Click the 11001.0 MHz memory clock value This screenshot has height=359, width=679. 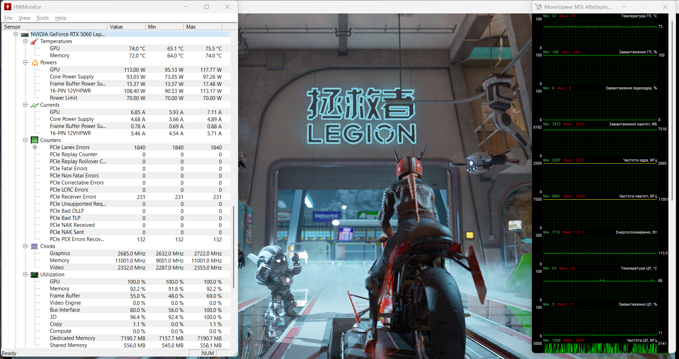pyautogui.click(x=130, y=260)
